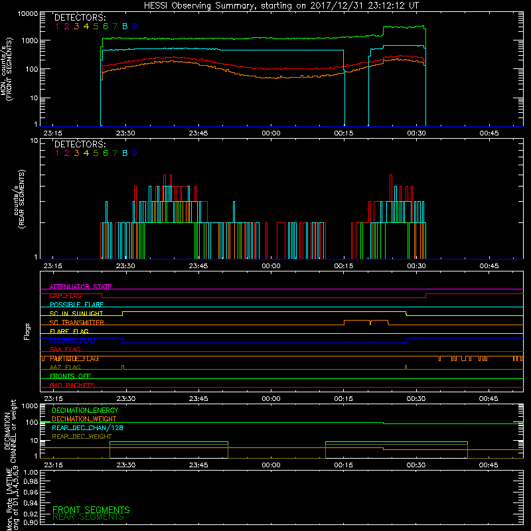
Task: Click the SC_IN_SUNLIGHT flag label
Action: (x=76, y=313)
